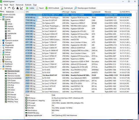Click the 26584 MB/mp result bar
Image resolution: width=139 pixels, height=120 pixels.
tap(34, 75)
